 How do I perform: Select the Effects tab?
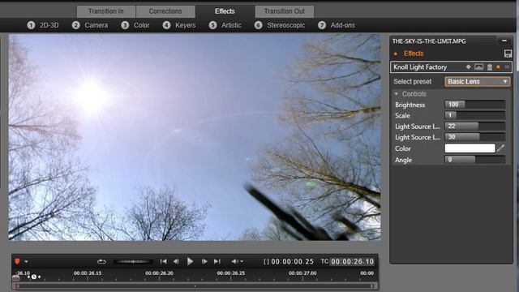point(225,11)
